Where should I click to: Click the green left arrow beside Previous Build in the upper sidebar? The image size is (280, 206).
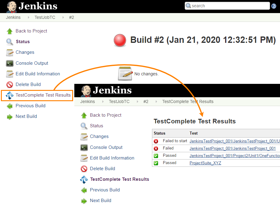[x=10, y=106]
